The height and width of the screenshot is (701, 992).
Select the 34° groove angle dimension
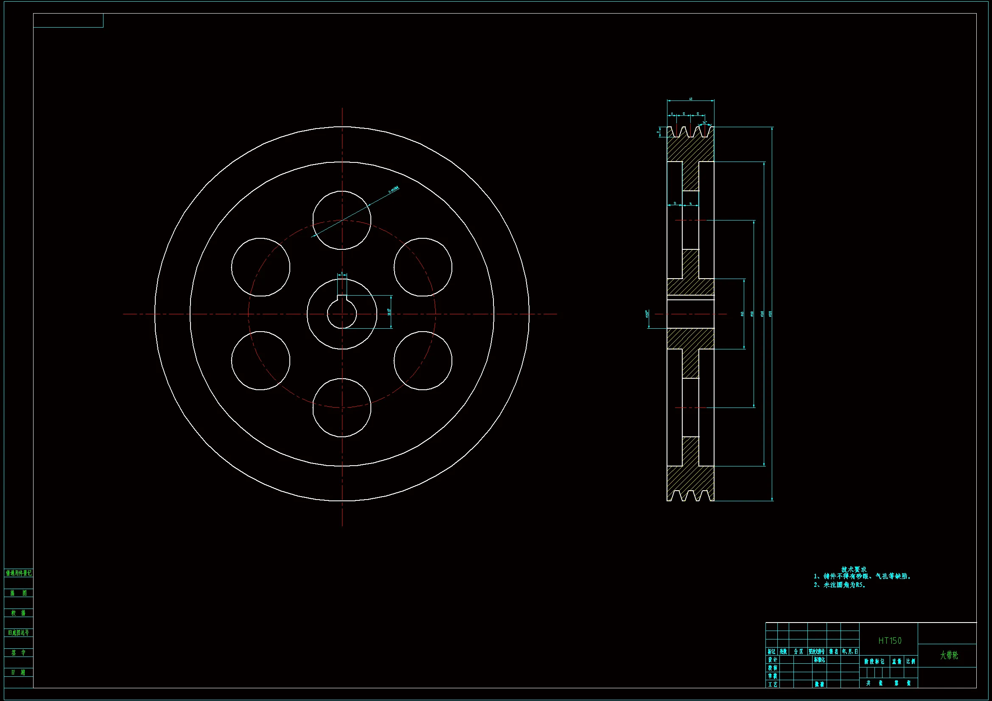tap(704, 123)
